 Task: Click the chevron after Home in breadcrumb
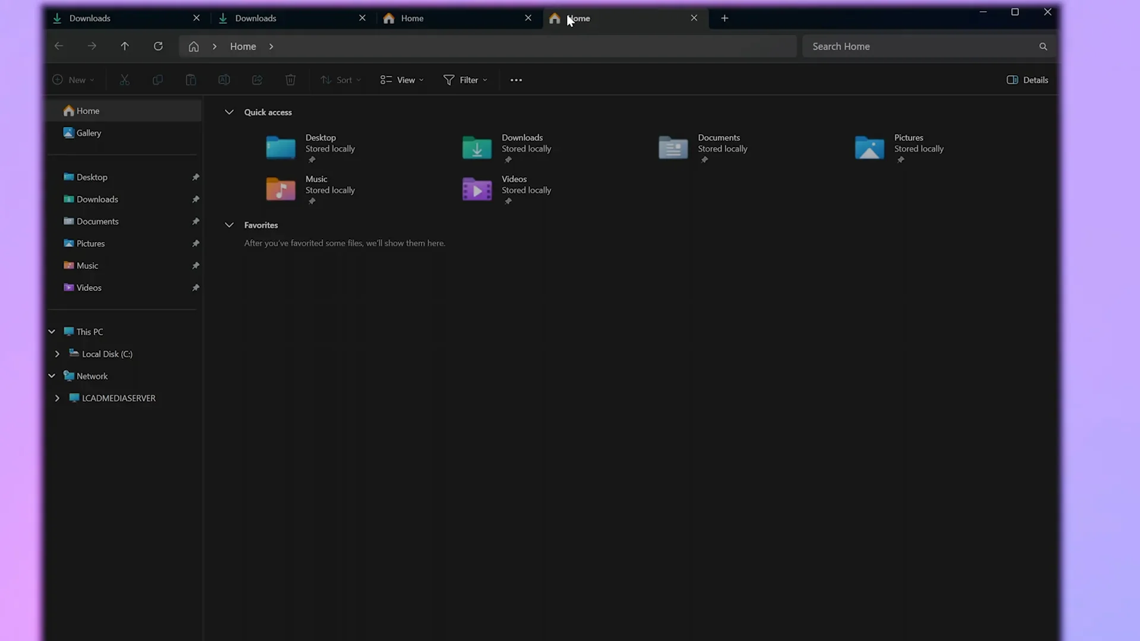tap(271, 46)
